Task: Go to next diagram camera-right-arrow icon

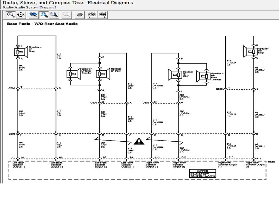Action: tap(103, 15)
